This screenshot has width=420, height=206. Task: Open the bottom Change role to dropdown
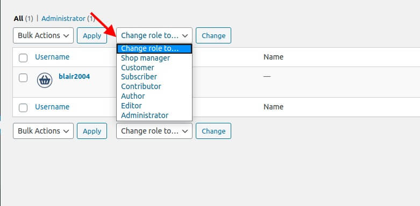click(x=154, y=131)
